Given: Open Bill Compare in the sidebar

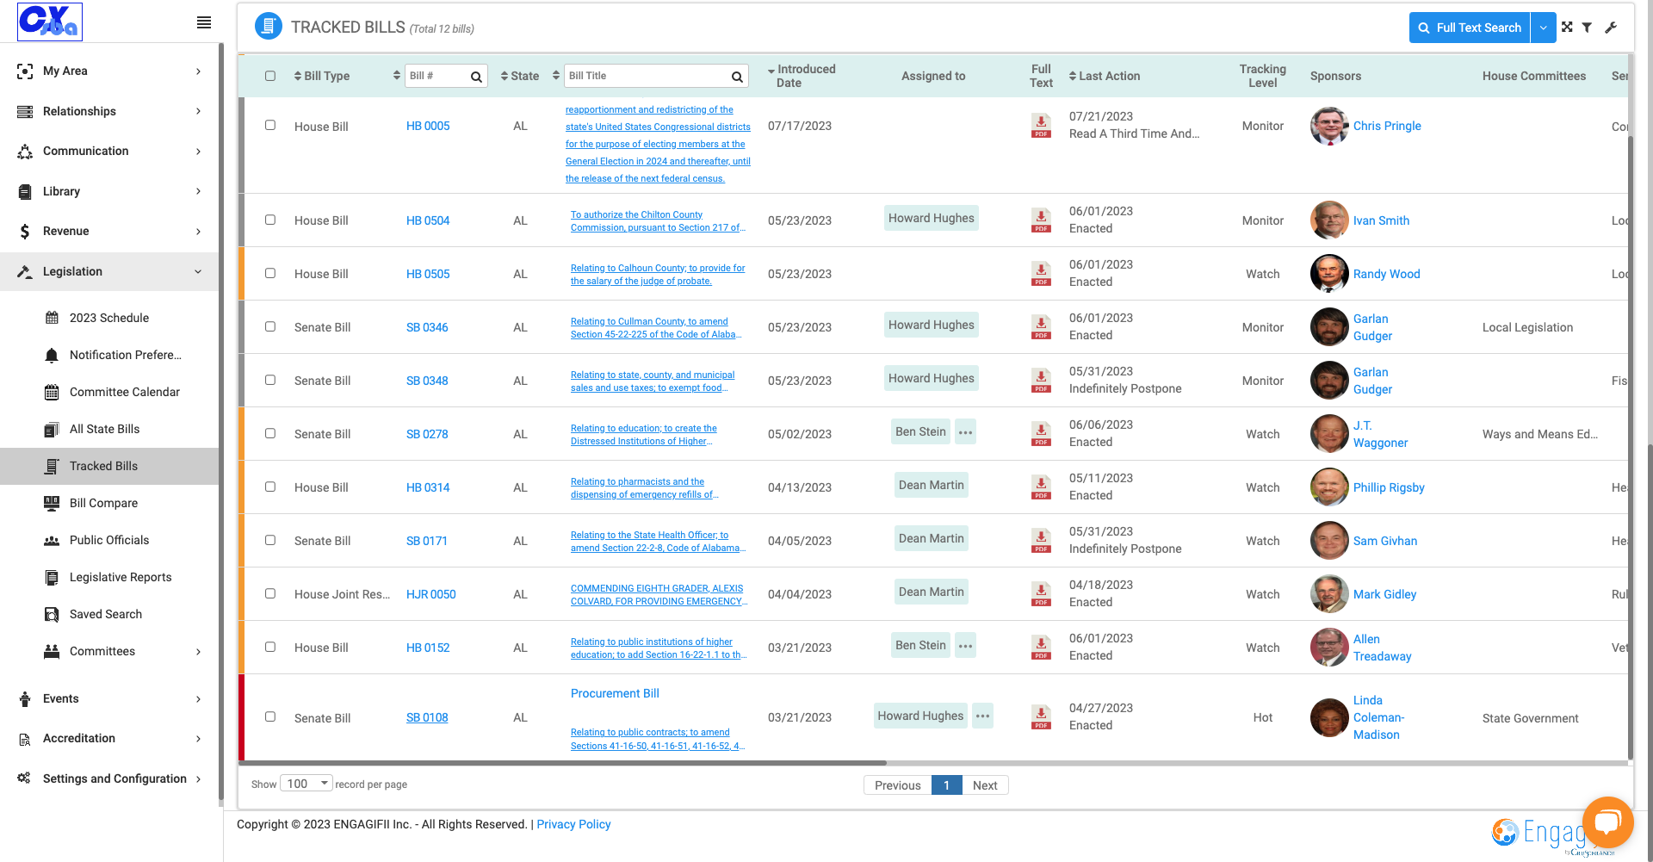Looking at the screenshot, I should (103, 503).
